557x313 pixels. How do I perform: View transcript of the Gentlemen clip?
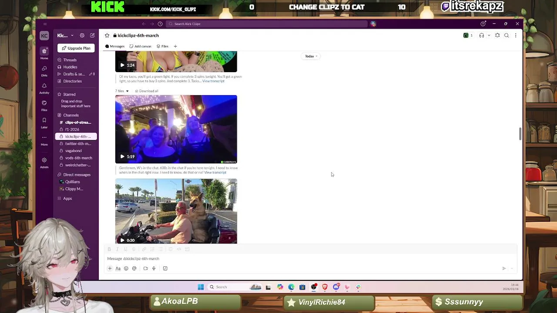click(x=215, y=173)
